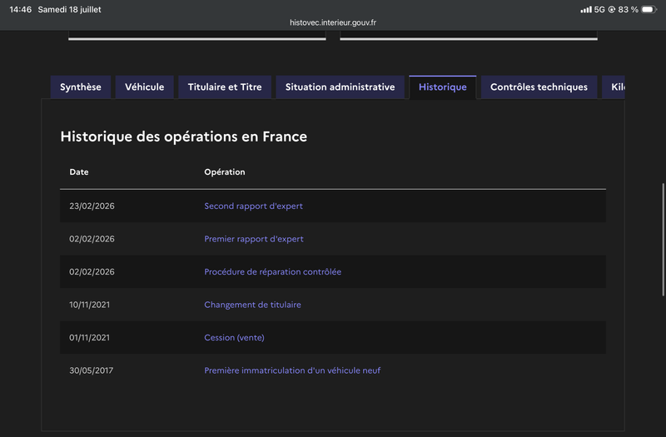Viewport: 666px width, 437px height.
Task: Open the Premier rapport d'expert operation
Action: (x=254, y=239)
